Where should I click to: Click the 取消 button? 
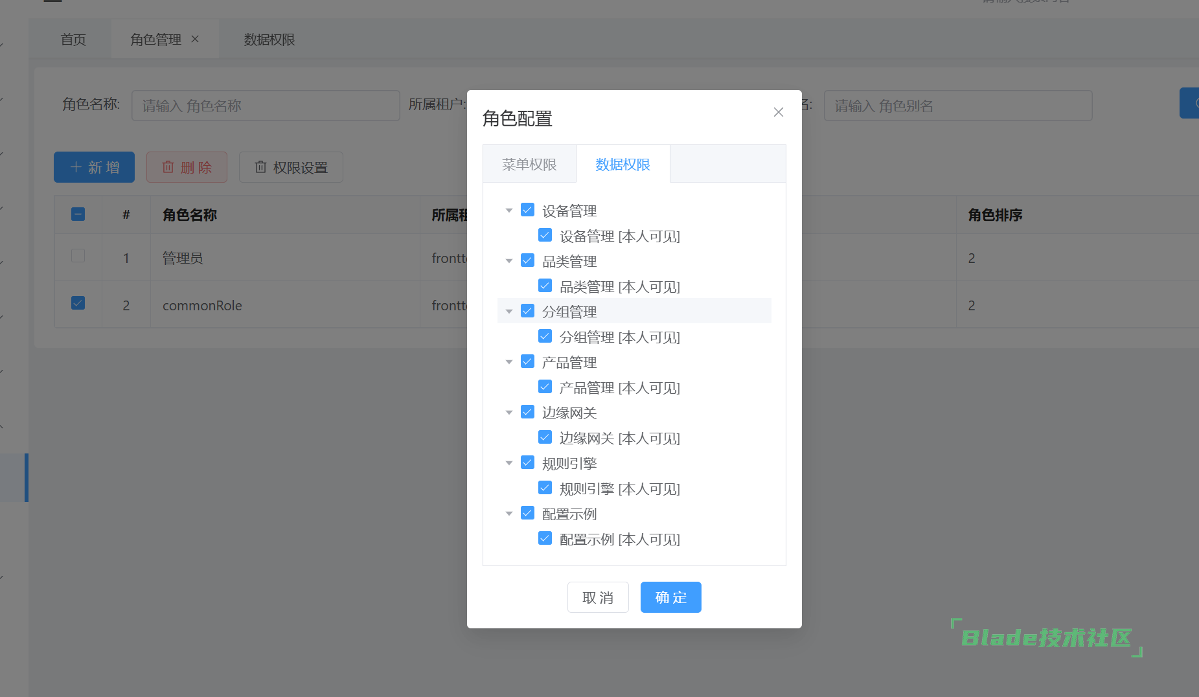597,597
